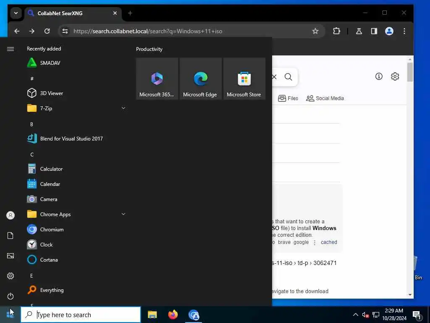Expand the Chrome Apps folder chevron
The height and width of the screenshot is (323, 430).
(x=123, y=214)
